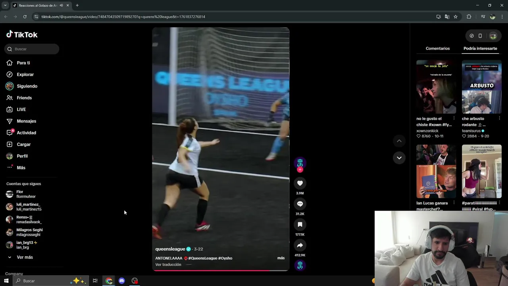The width and height of the screenshot is (508, 286).
Task: Like the video with heart icon
Action: click(x=300, y=183)
